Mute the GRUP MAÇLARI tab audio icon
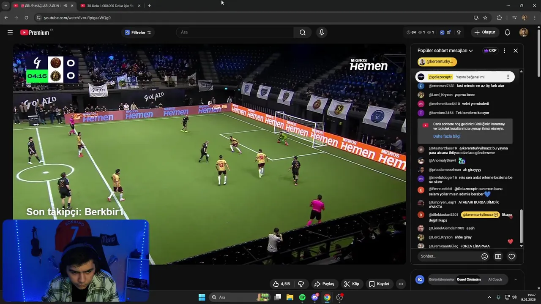 click(x=65, y=6)
